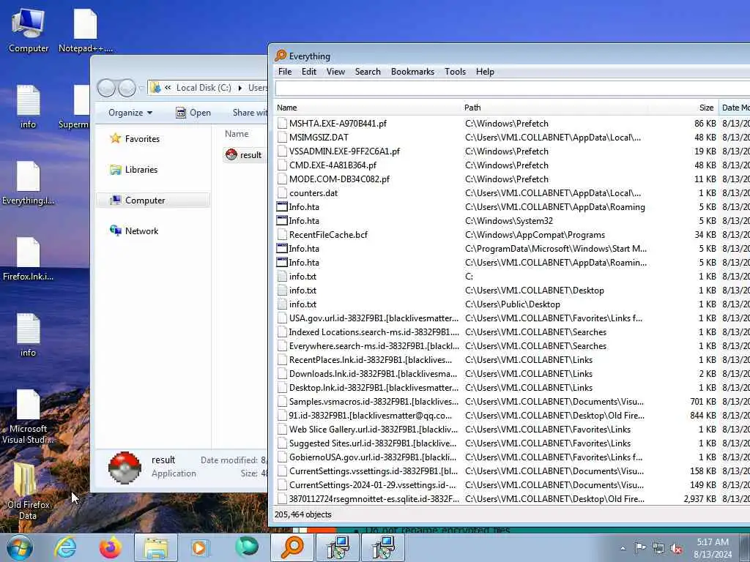Select counters.dat in results
The image size is (750, 562).
click(313, 193)
